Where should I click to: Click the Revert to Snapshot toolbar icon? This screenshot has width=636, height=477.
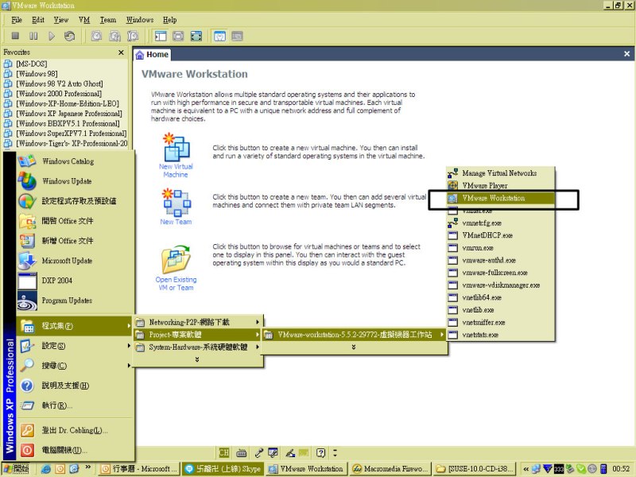point(114,36)
